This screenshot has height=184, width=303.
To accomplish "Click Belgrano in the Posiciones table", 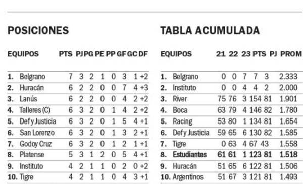I will tap(32, 77).
